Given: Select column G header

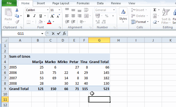Looking at the screenshot, I should point(99,40).
